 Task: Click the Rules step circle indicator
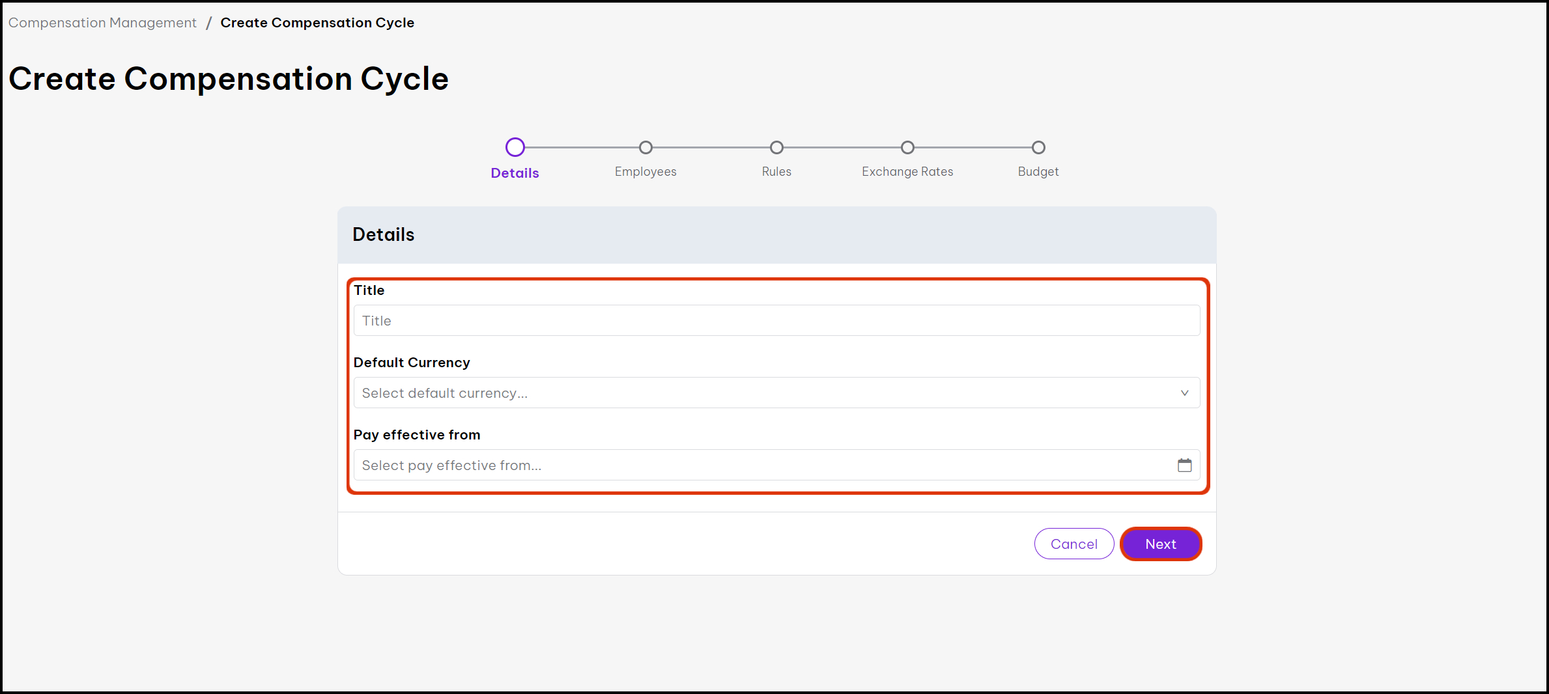coord(776,148)
